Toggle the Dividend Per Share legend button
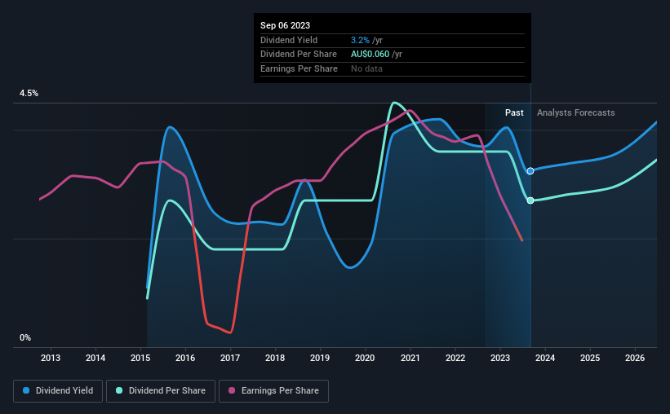This screenshot has width=670, height=414. pos(161,390)
